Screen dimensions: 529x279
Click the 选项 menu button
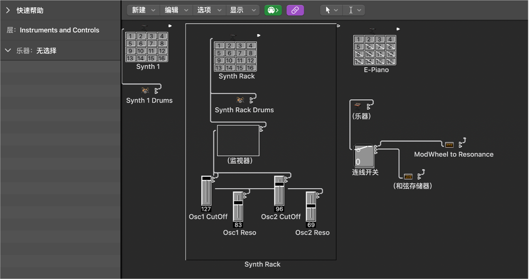(x=209, y=10)
